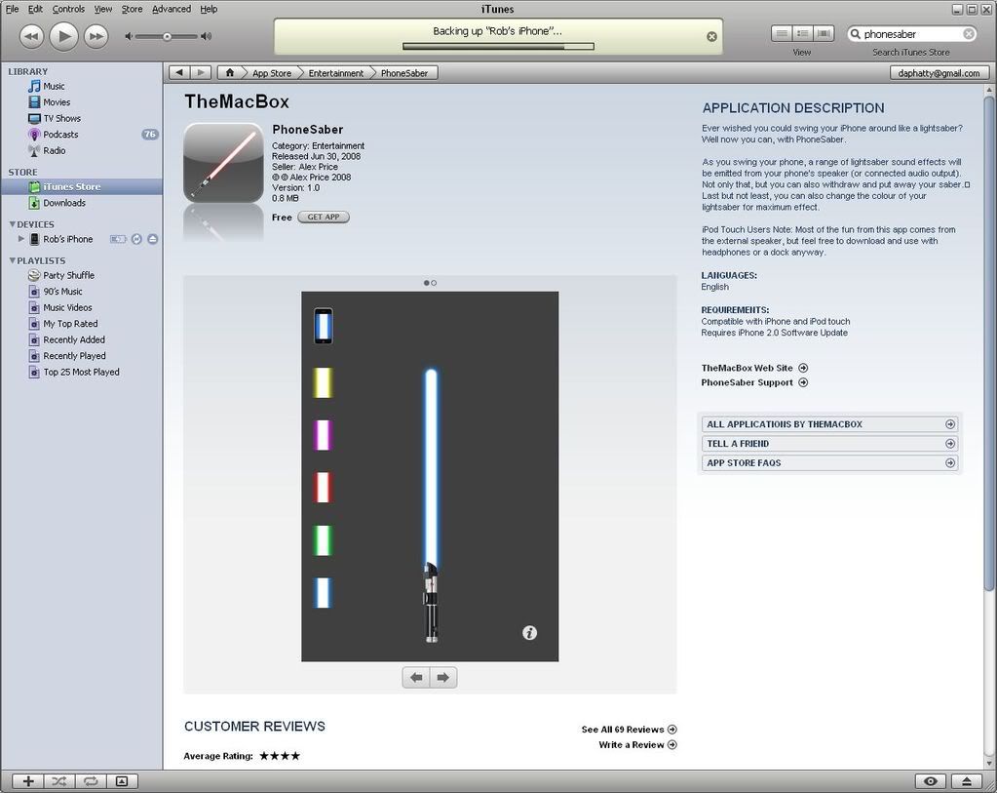This screenshot has width=997, height=793.
Task: Open My Top Rated playlist
Action: (x=70, y=324)
